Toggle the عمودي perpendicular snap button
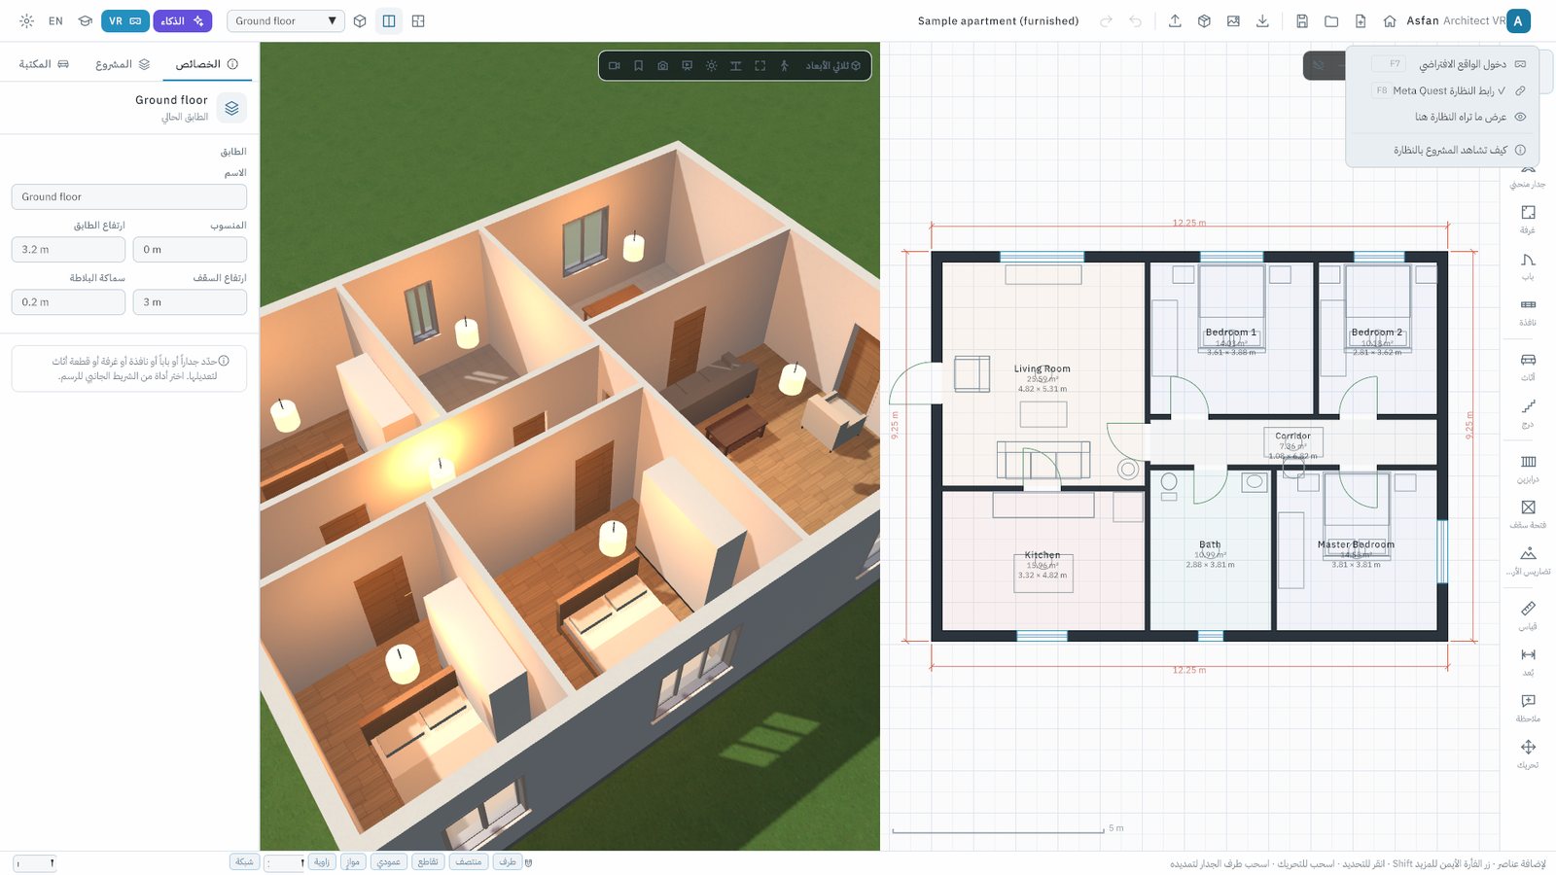This screenshot has height=875, width=1556. click(x=388, y=861)
